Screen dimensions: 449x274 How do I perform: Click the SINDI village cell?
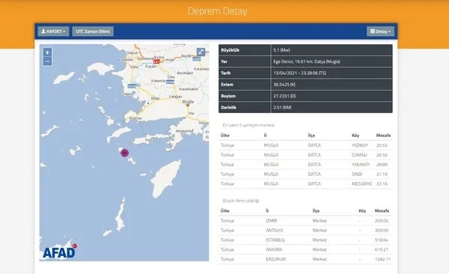[357, 174]
